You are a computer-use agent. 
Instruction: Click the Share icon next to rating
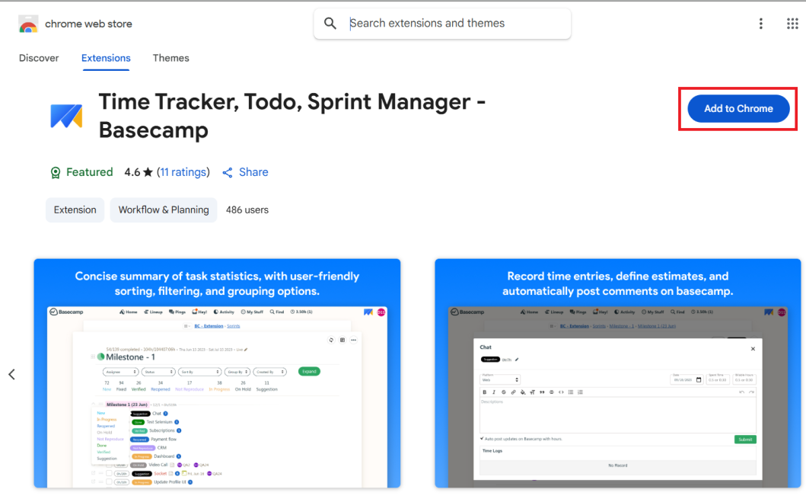click(x=227, y=173)
